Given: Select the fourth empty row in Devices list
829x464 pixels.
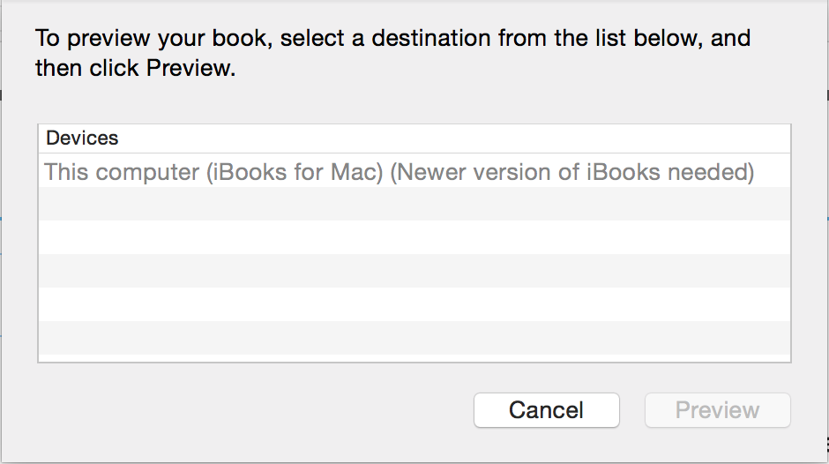Looking at the screenshot, I should 414,304.
